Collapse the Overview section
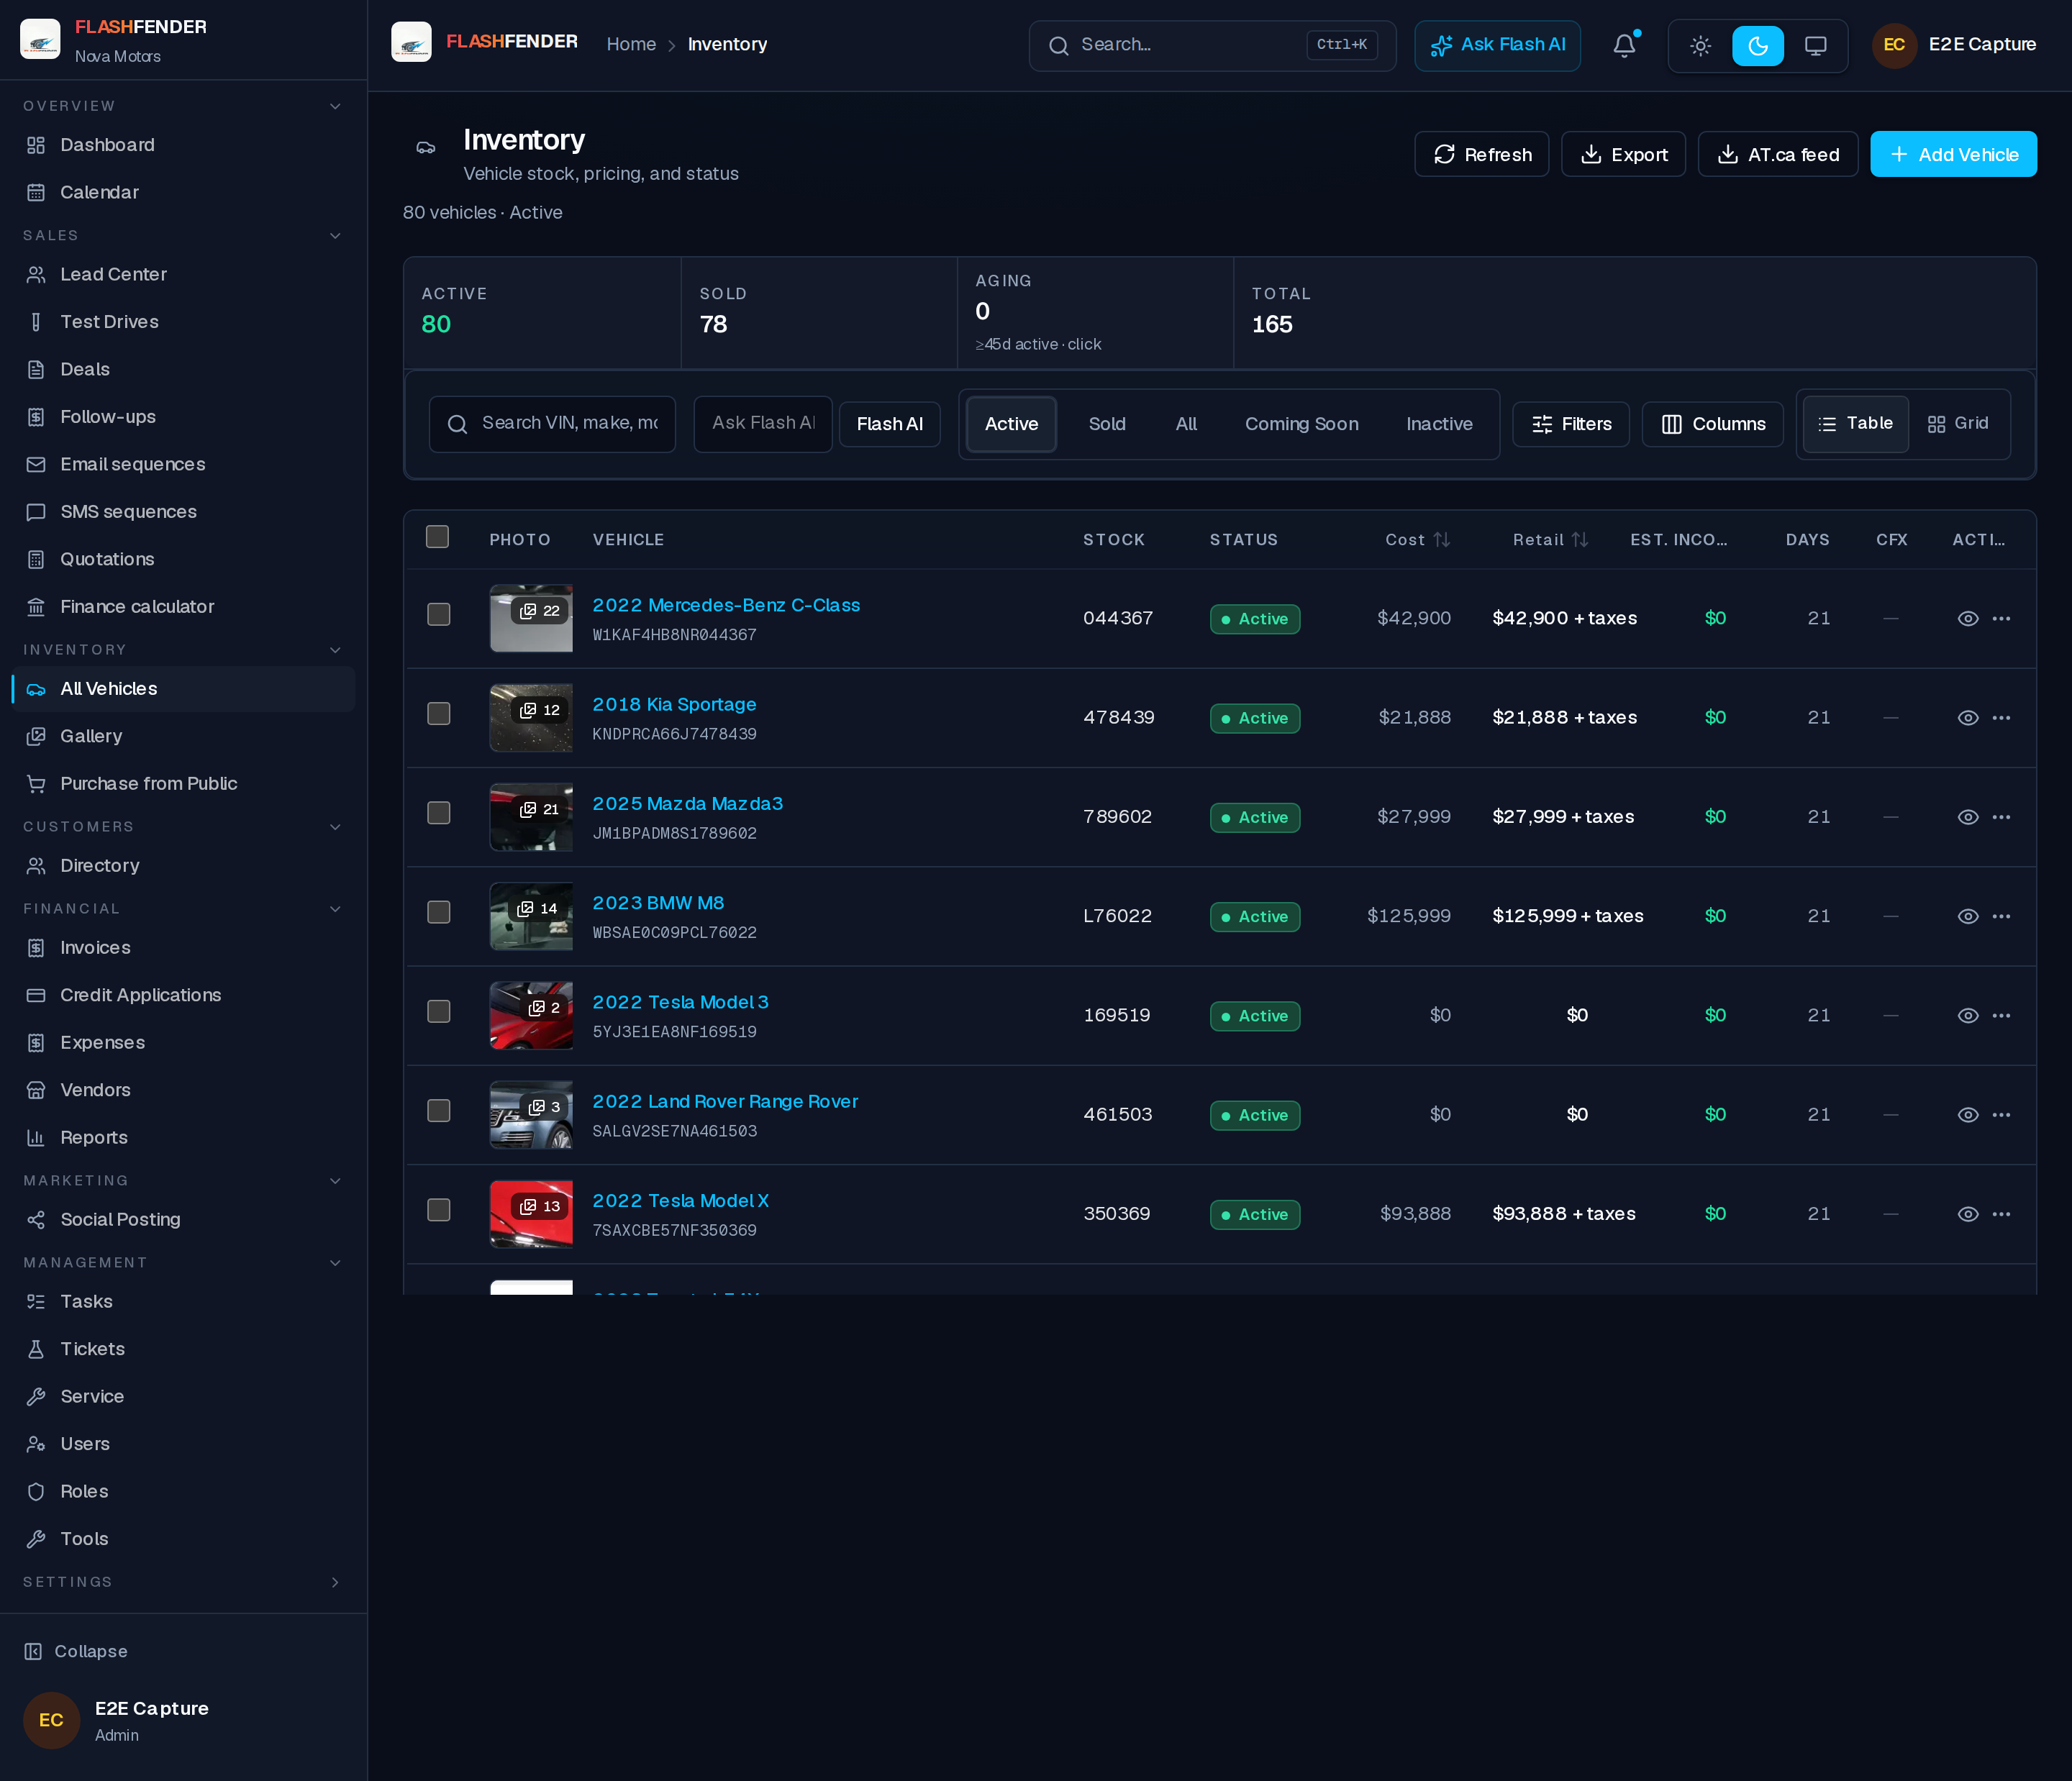 pyautogui.click(x=335, y=106)
